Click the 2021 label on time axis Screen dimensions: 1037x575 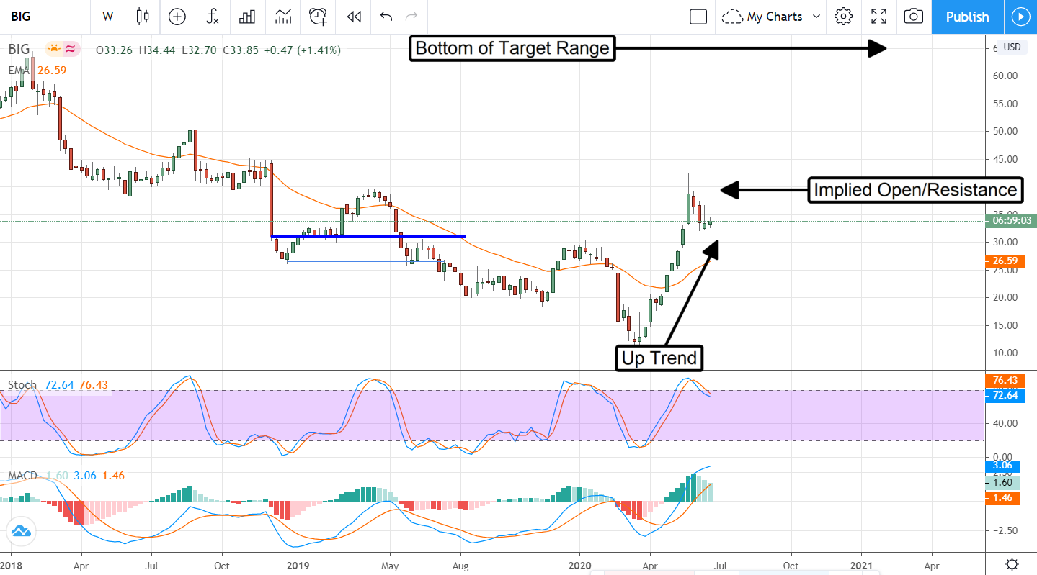pyautogui.click(x=861, y=566)
